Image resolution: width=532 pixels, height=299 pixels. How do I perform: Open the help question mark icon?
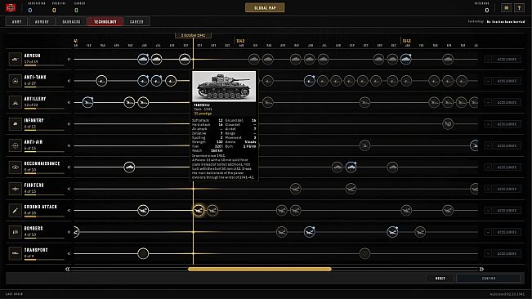pyautogui.click(x=519, y=8)
